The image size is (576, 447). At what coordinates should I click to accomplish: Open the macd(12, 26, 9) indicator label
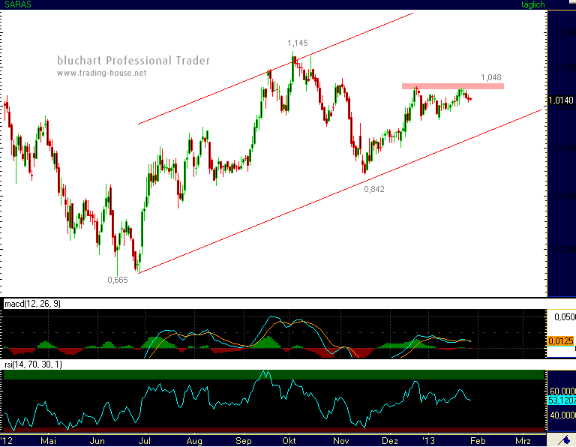pyautogui.click(x=32, y=304)
